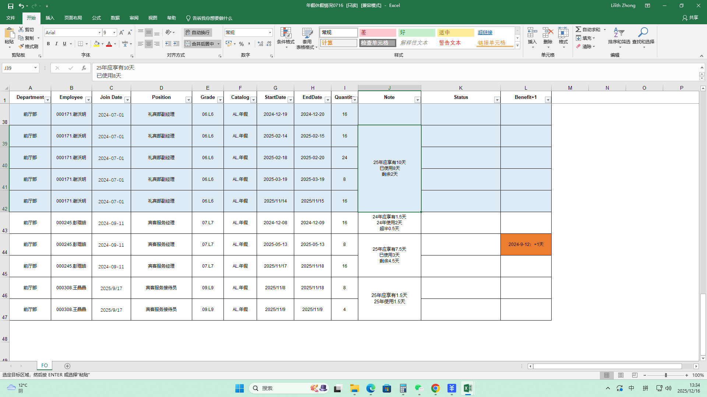Click the 共享 share button
Image resolution: width=707 pixels, height=397 pixels.
coord(690,18)
